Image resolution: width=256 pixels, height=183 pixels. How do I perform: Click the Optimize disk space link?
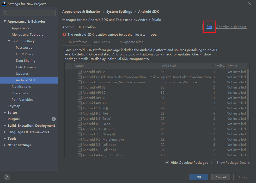click(x=231, y=27)
